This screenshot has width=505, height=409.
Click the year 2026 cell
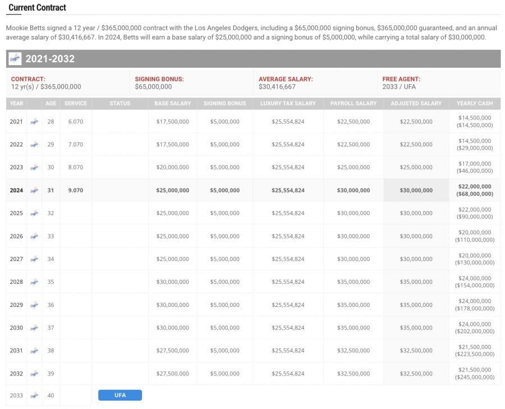point(16,236)
